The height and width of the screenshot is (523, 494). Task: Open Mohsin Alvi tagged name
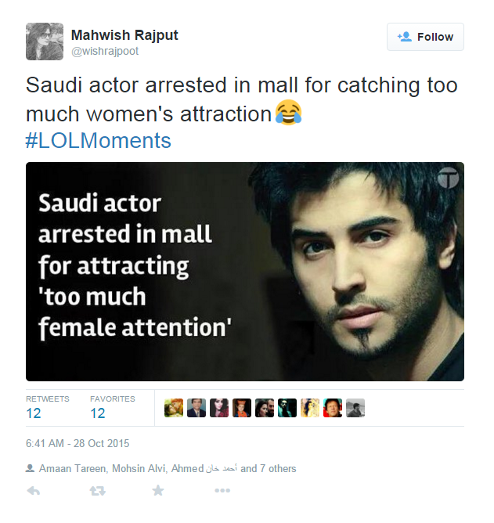pos(139,469)
